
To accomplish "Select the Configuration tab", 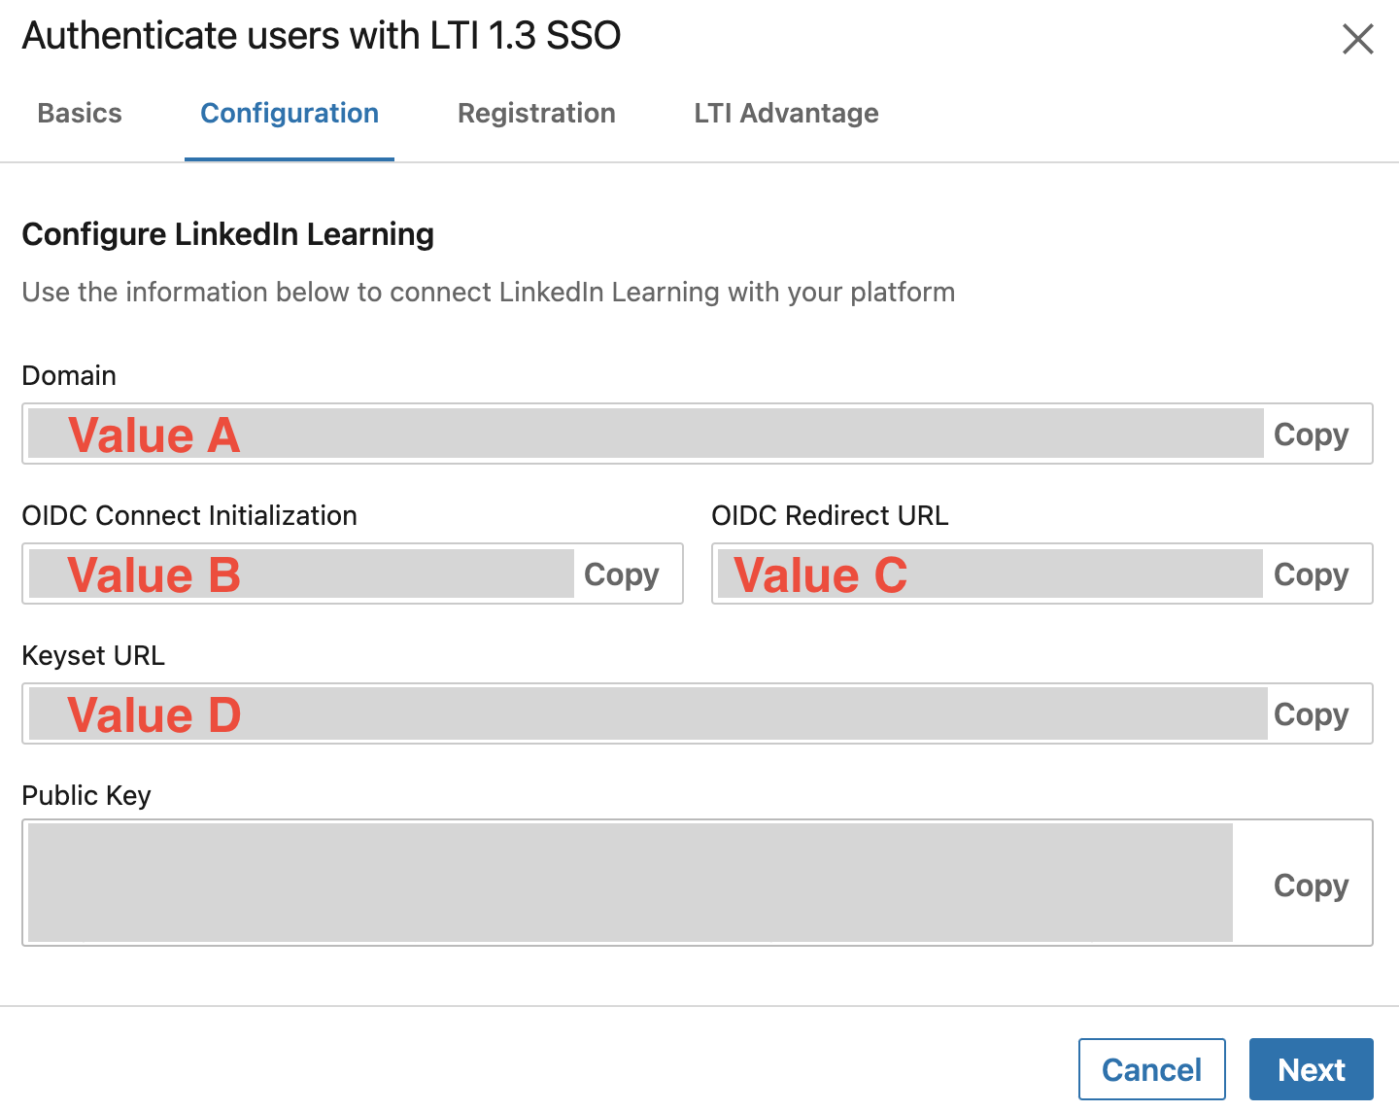I will 290,114.
